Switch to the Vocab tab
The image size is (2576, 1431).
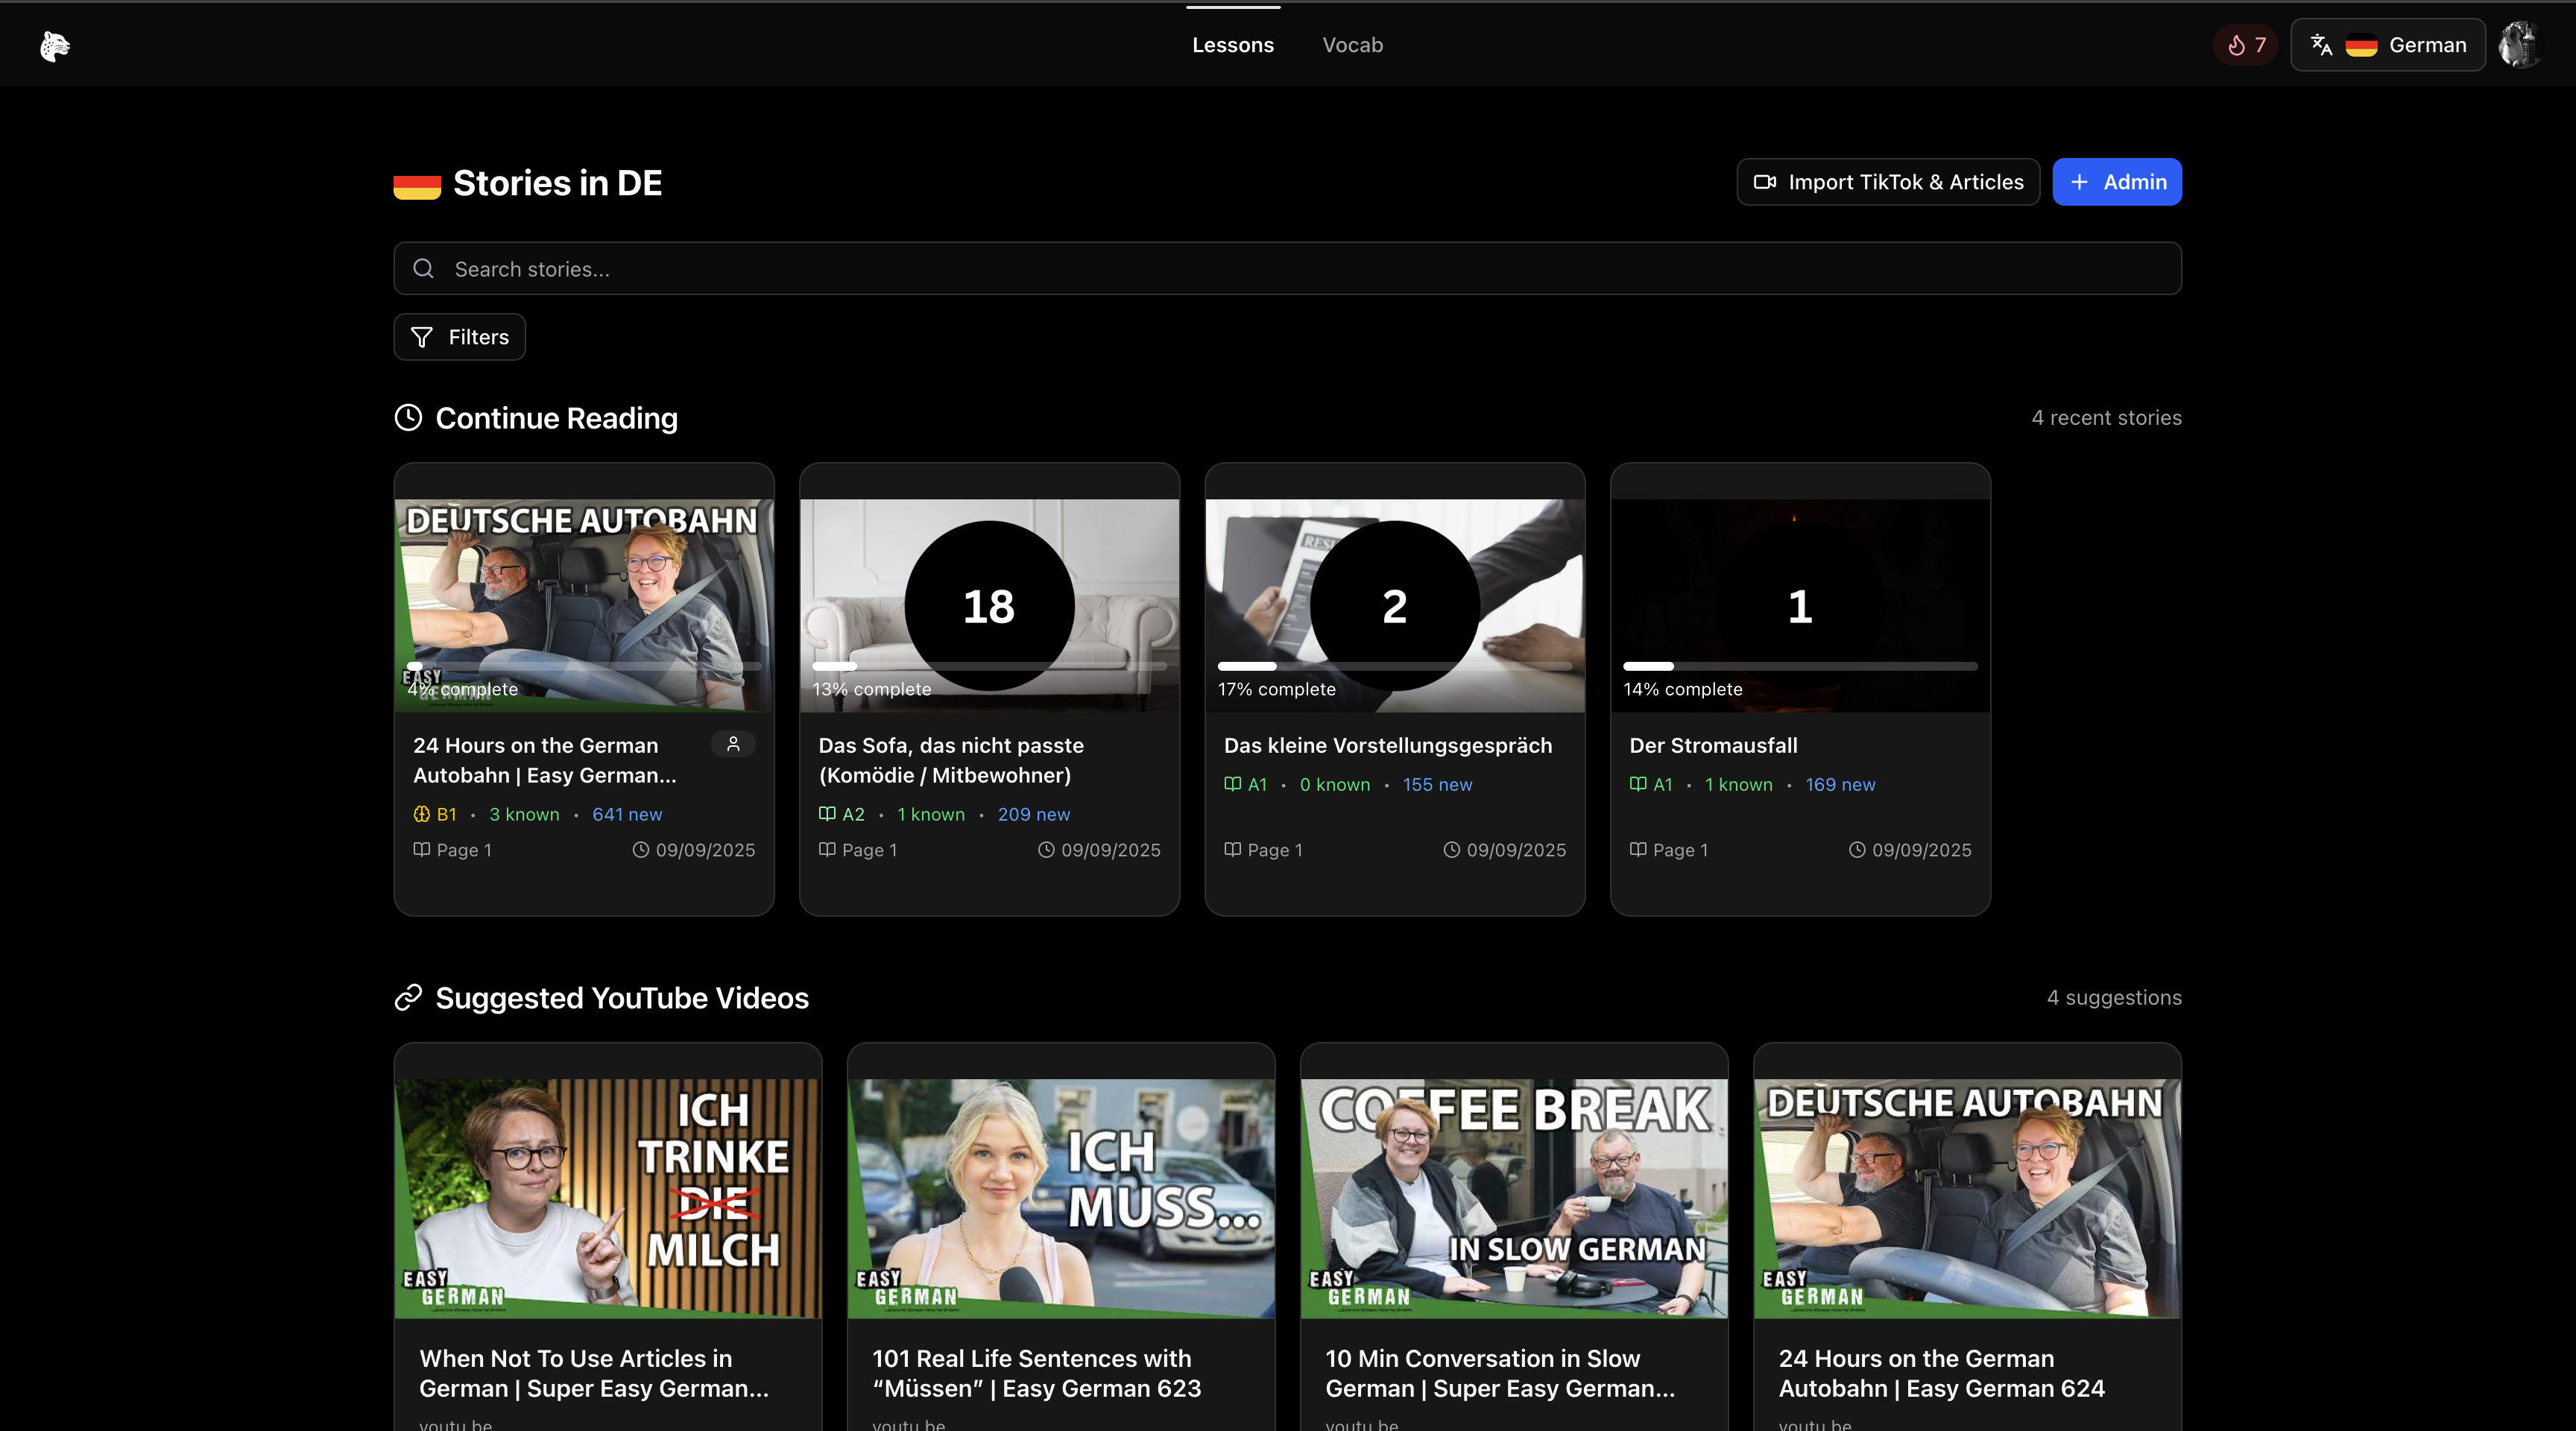1353,45
